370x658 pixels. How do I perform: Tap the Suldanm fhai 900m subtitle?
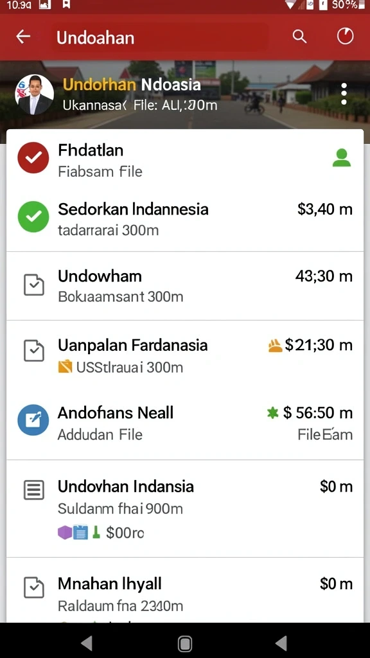[120, 509]
